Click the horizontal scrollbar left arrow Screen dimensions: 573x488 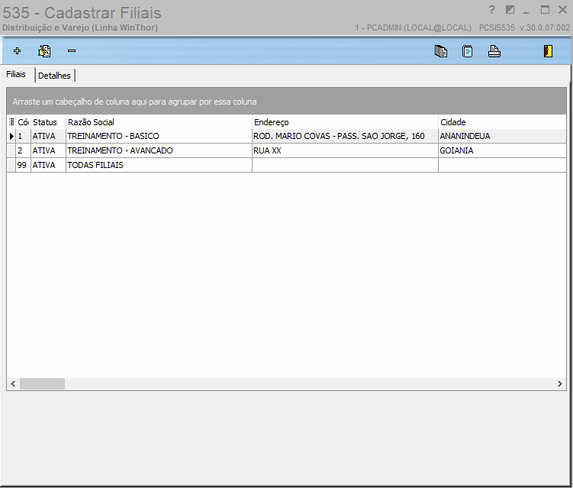pyautogui.click(x=13, y=383)
